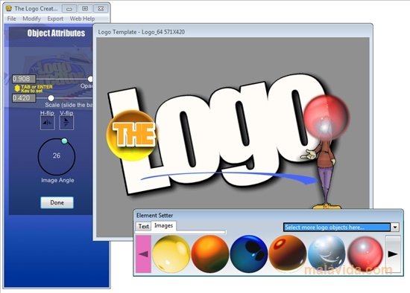This screenshot has width=410, height=293.
Task: Show previous images with pink left arrow
Action: [x=144, y=254]
